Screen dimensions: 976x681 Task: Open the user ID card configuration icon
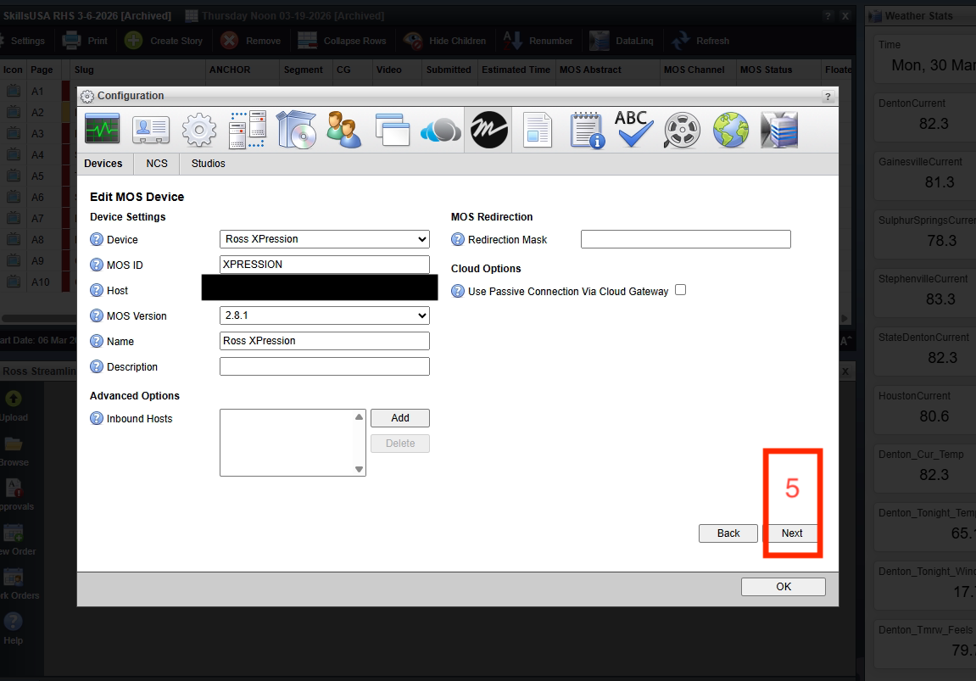coord(151,130)
